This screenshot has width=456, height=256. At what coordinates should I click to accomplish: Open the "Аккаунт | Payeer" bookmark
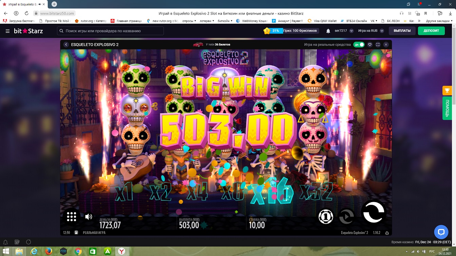coord(287,21)
